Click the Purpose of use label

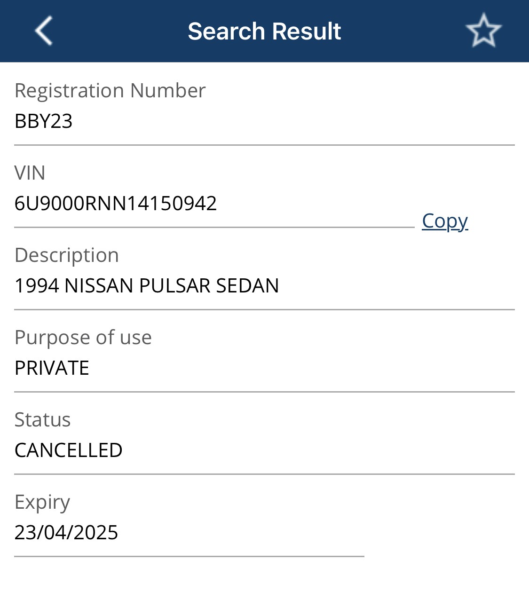point(83,338)
